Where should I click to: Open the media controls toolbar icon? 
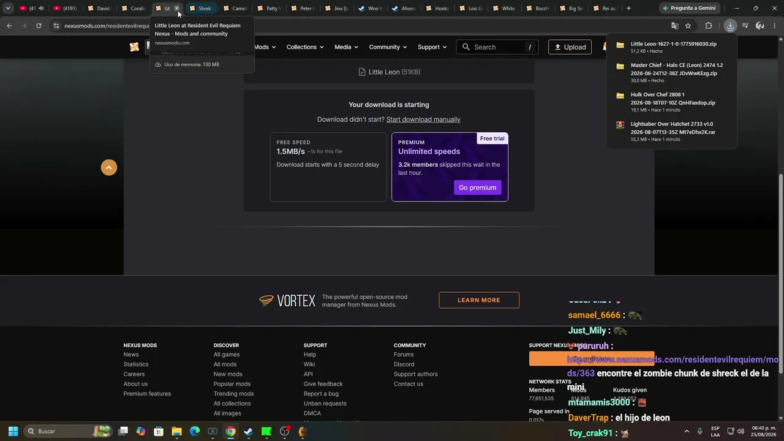tap(745, 26)
